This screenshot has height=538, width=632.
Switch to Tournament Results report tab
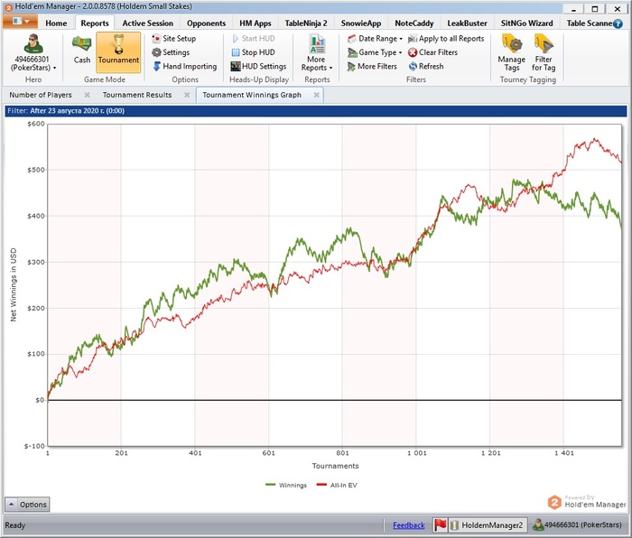tap(137, 95)
